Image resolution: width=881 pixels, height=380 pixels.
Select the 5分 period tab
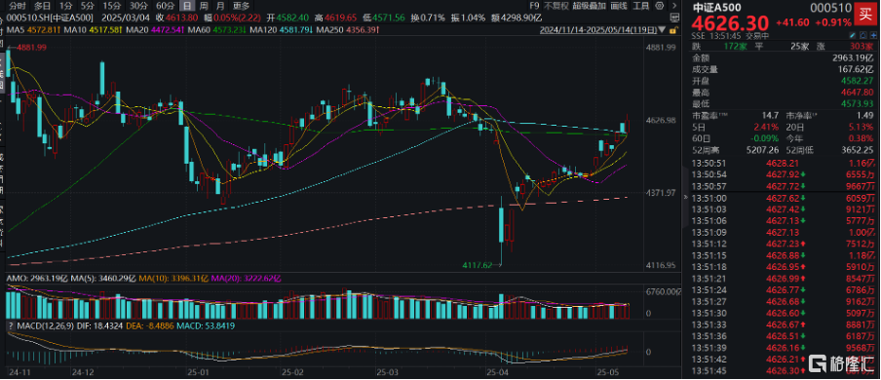tap(87, 6)
